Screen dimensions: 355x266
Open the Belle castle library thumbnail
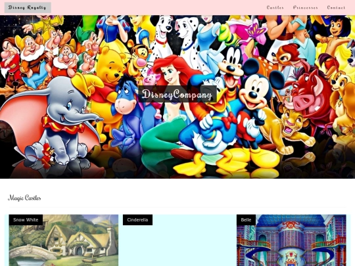click(x=291, y=240)
